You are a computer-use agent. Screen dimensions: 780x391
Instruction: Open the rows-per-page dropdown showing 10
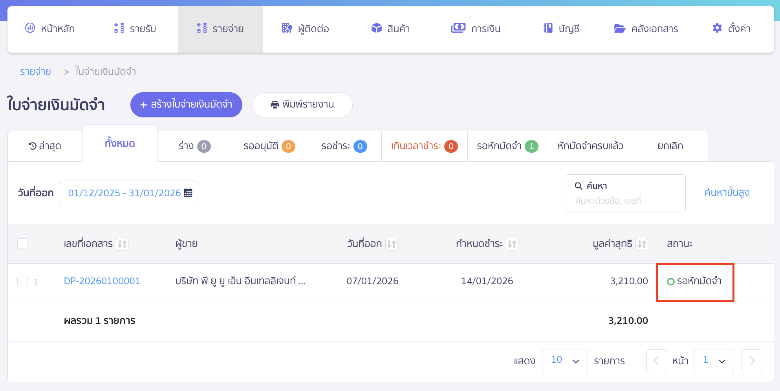coord(564,361)
